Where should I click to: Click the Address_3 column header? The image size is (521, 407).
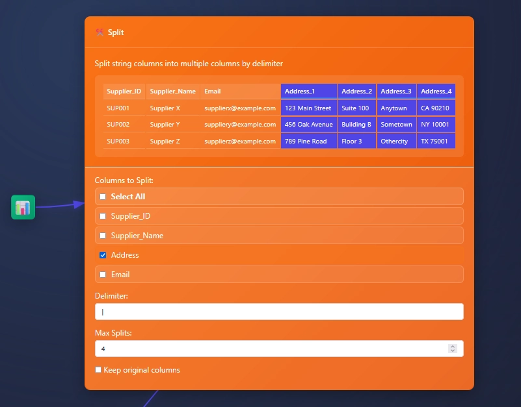tap(396, 92)
